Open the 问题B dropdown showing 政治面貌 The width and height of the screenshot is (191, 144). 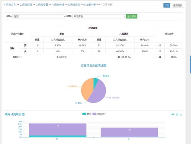click(99, 16)
